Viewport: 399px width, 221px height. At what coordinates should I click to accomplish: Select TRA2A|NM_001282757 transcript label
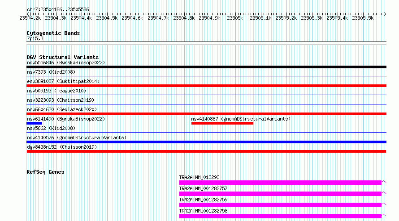pyautogui.click(x=204, y=188)
